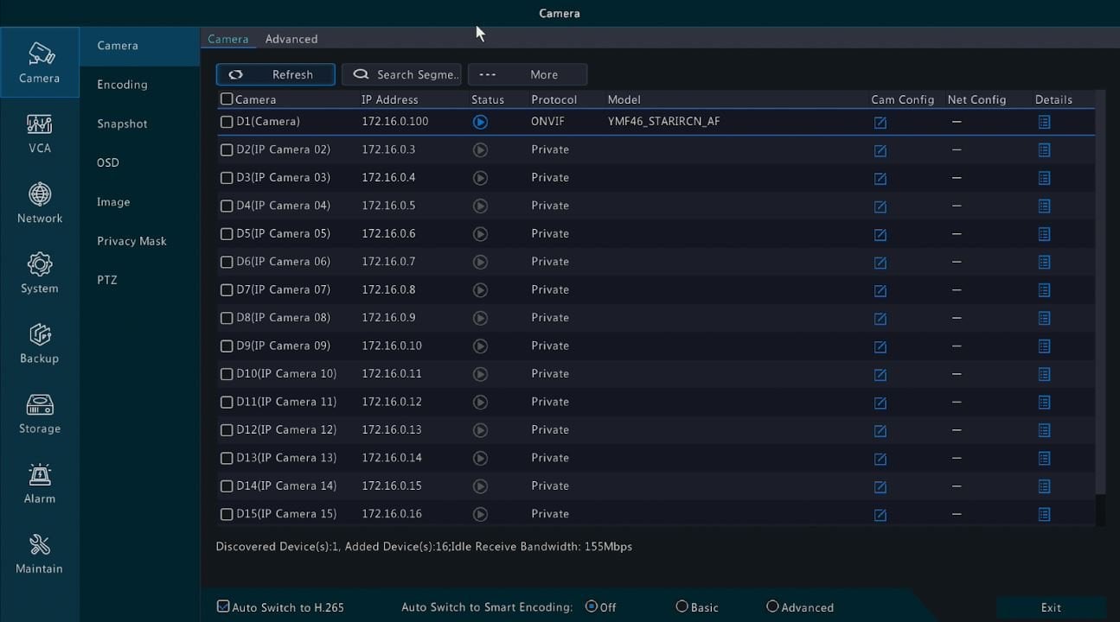Check the D2(IP Camera 02) checkbox
Screen dimensions: 1120x622
tap(227, 150)
